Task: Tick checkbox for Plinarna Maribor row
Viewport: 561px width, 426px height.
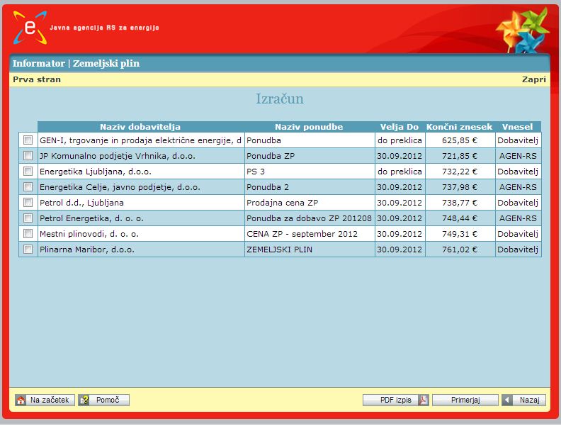Action: pos(28,250)
